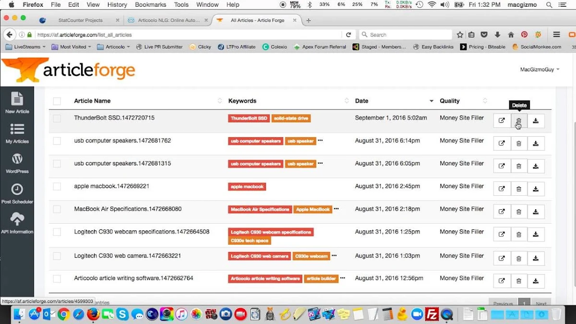Image resolution: width=576 pixels, height=324 pixels.
Task: Open Finder from the Dock
Action: [19, 314]
